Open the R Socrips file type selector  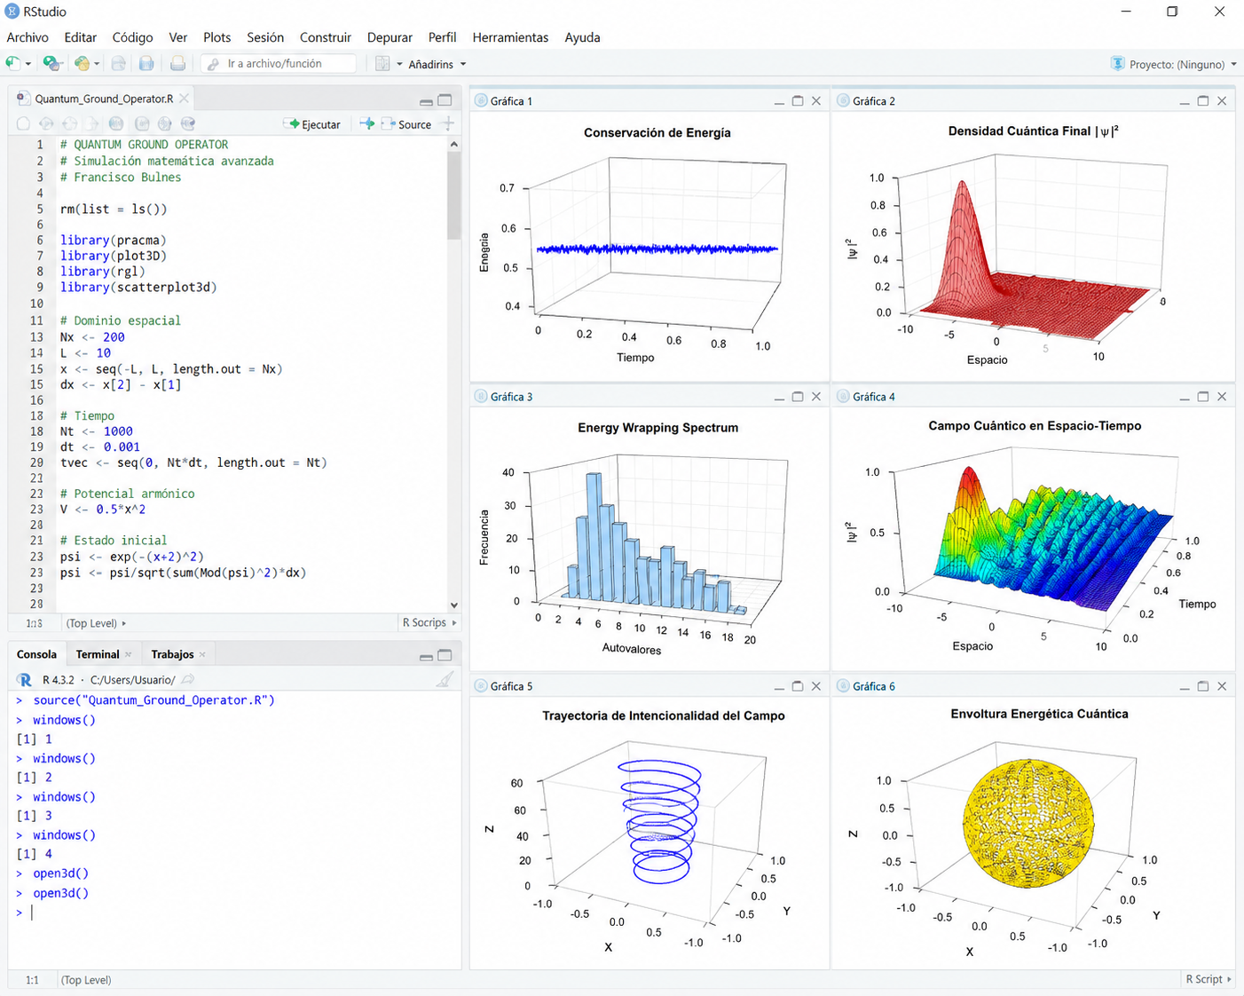429,623
